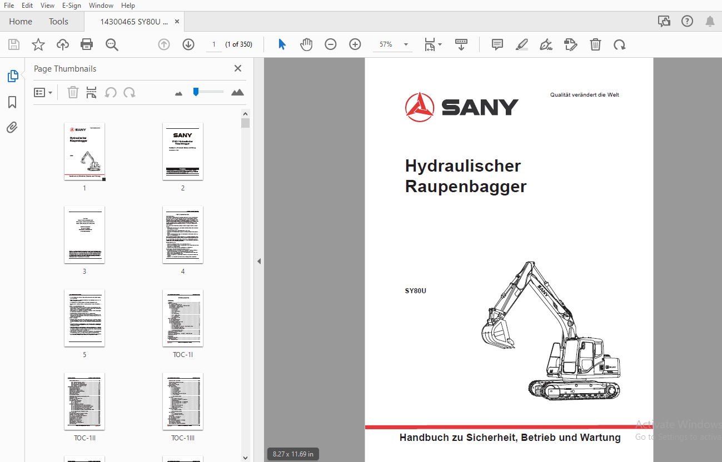Open the thumbnails options dropdown menu
Viewport: 722px width, 462px height.
click(x=43, y=92)
